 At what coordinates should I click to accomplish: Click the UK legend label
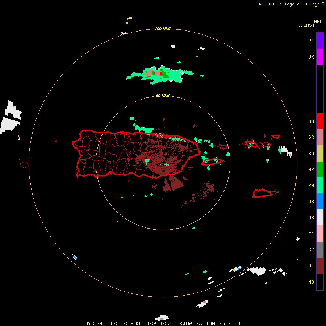311,57
